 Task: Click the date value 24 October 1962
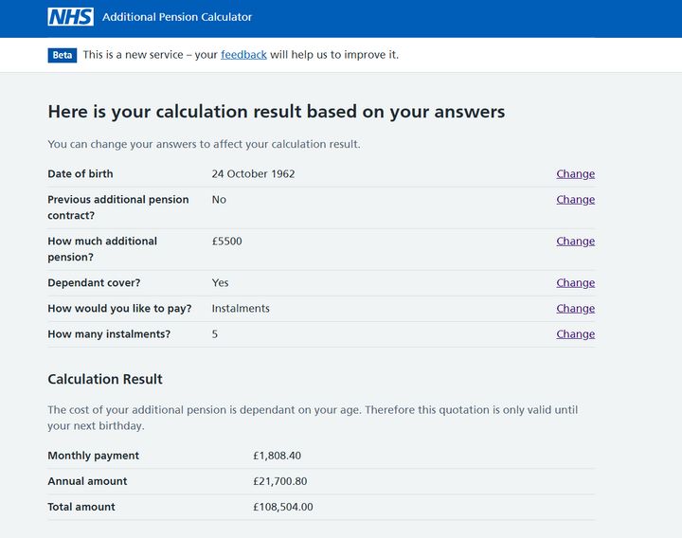point(253,174)
